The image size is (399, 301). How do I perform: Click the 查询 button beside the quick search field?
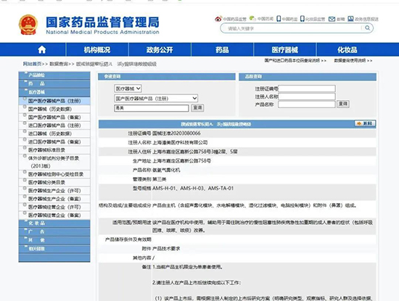click(197, 107)
